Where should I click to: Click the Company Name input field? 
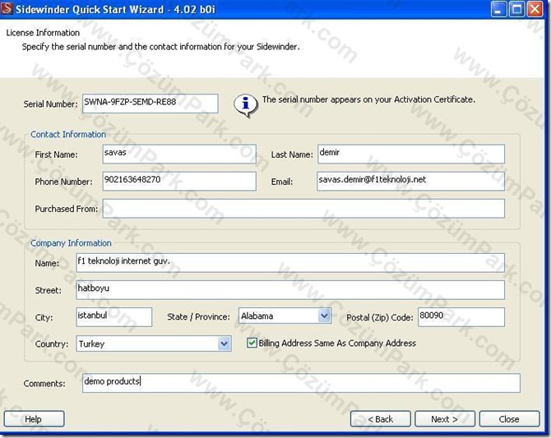[x=290, y=263]
